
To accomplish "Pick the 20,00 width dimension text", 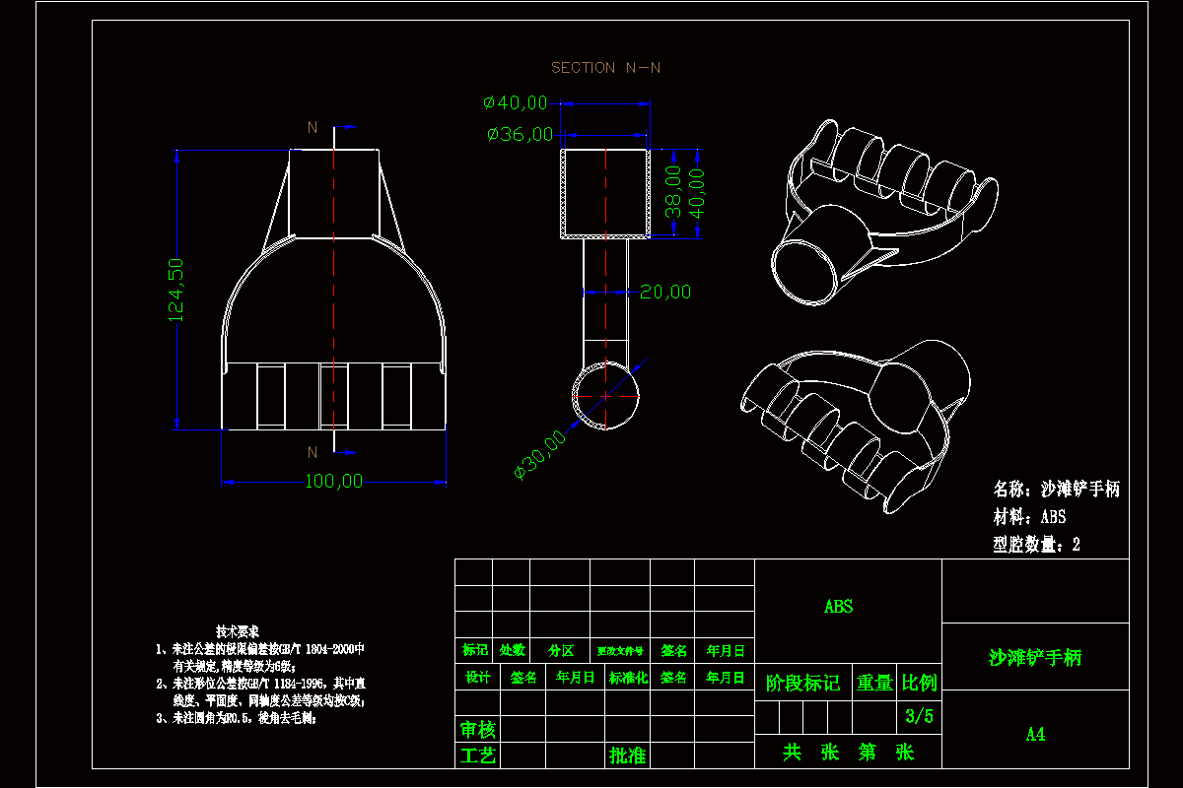I will 665,292.
